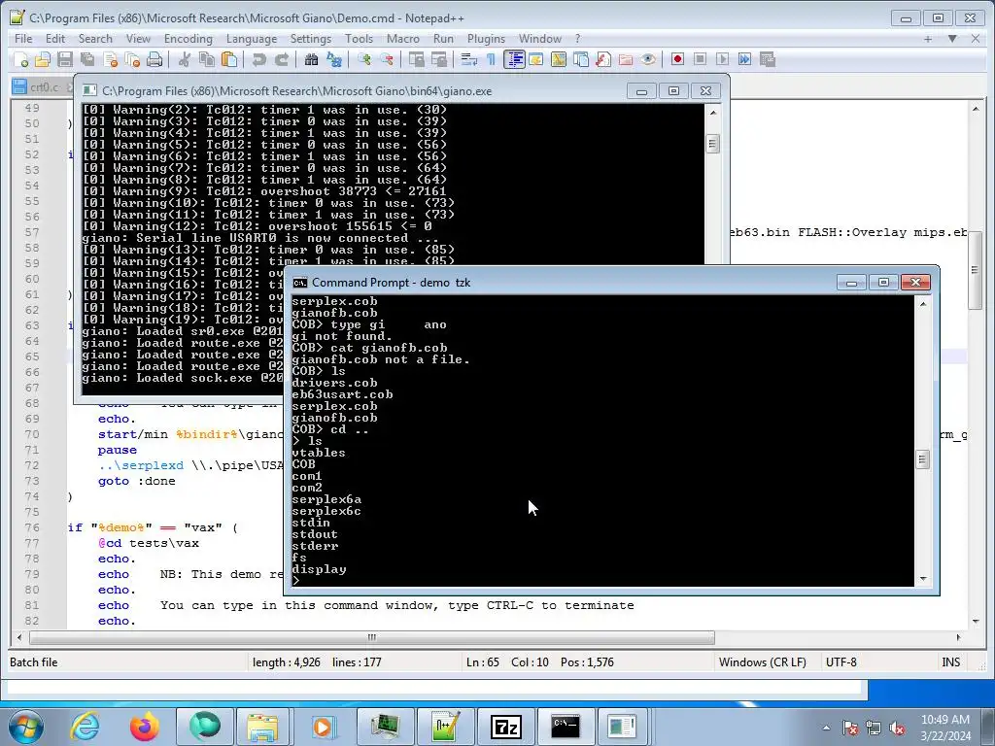Screen dimensions: 995x746
Task: Open 7-Zip from the taskbar
Action: [x=505, y=727]
